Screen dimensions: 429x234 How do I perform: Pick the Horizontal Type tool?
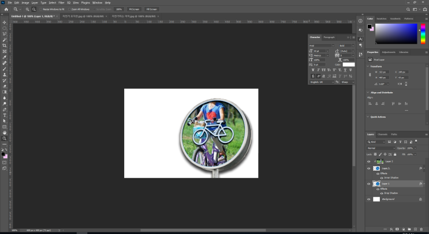5,115
